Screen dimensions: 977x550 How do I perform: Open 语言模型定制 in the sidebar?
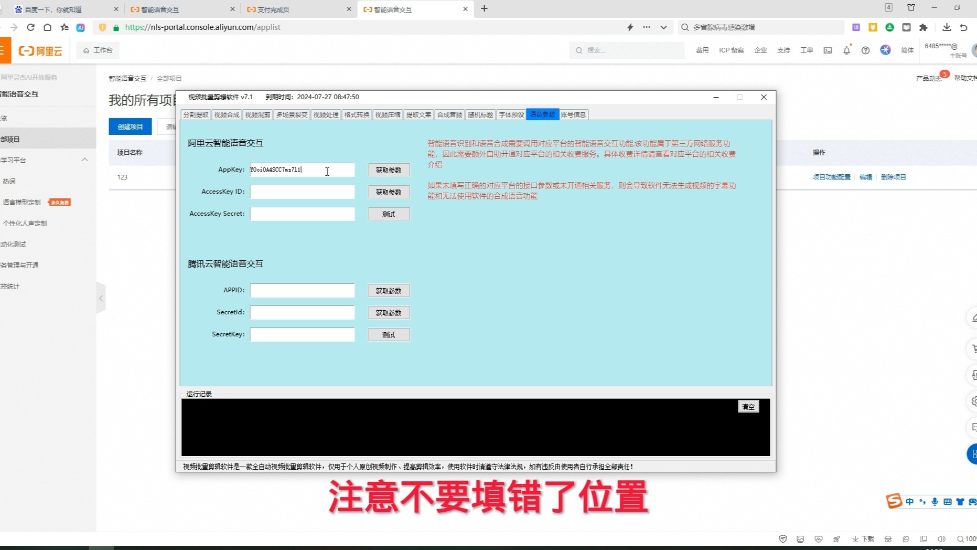[x=22, y=202]
